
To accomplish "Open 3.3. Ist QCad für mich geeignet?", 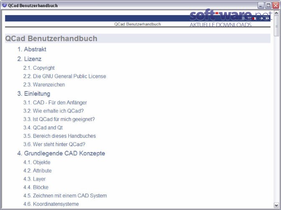I will (59, 119).
